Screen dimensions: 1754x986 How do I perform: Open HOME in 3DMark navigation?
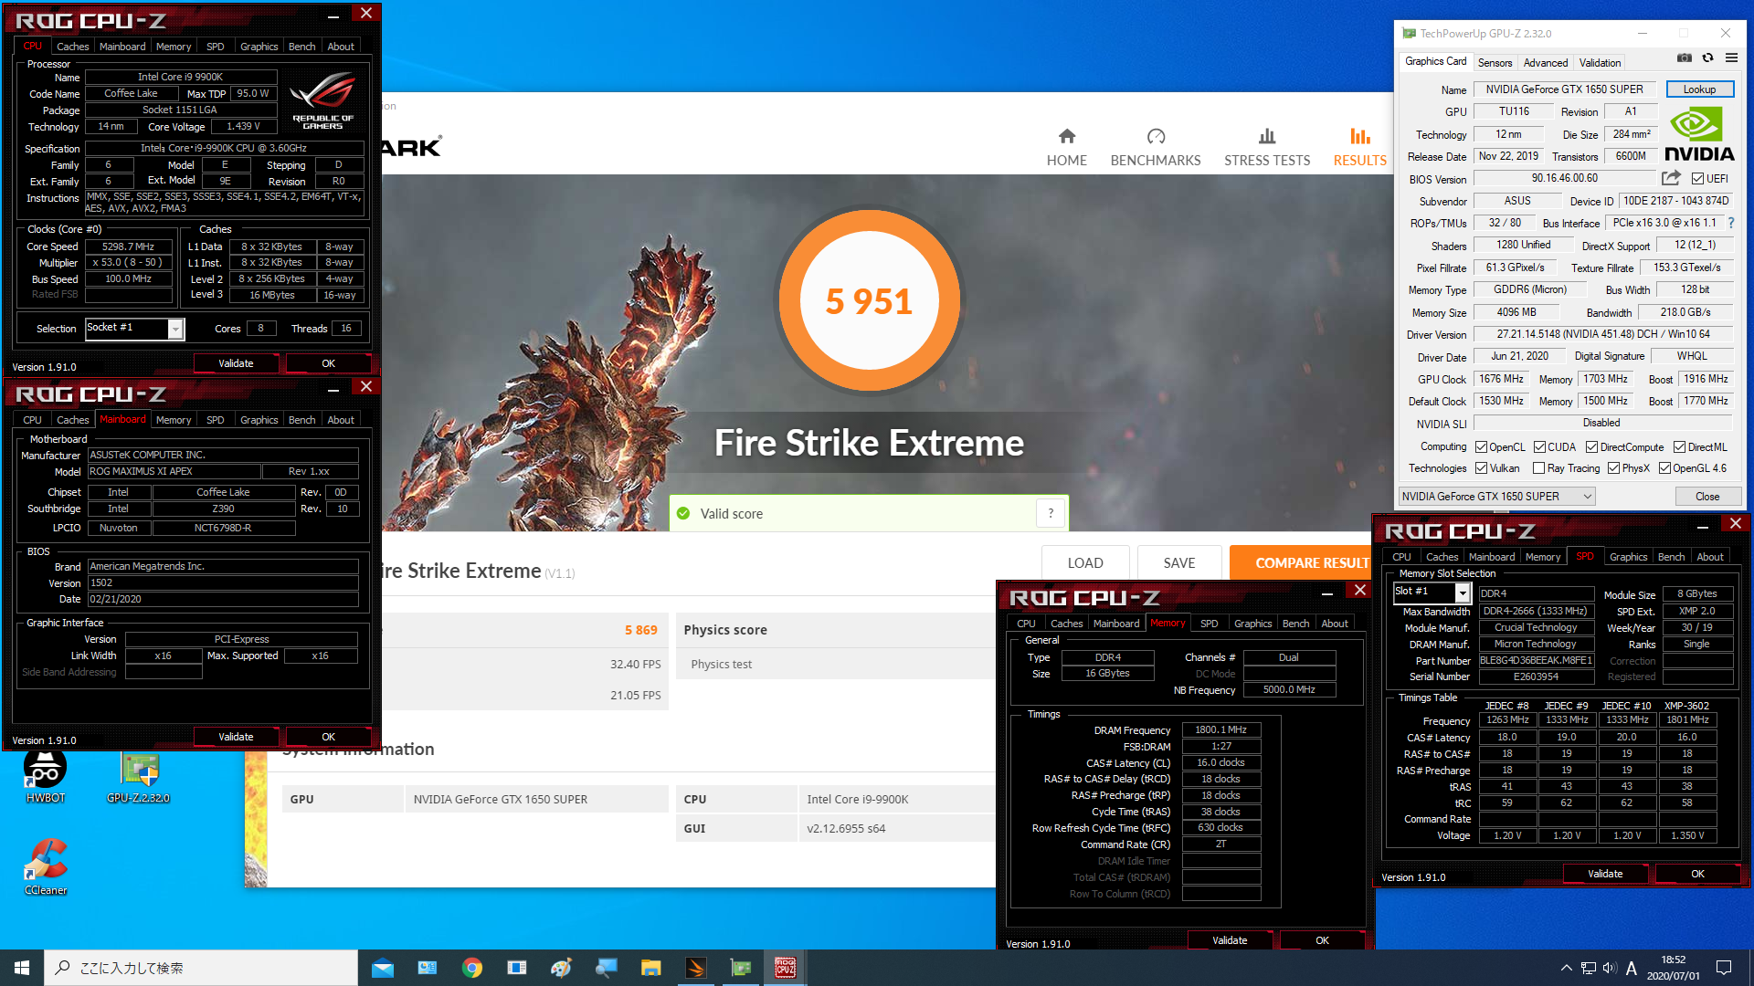(1066, 148)
